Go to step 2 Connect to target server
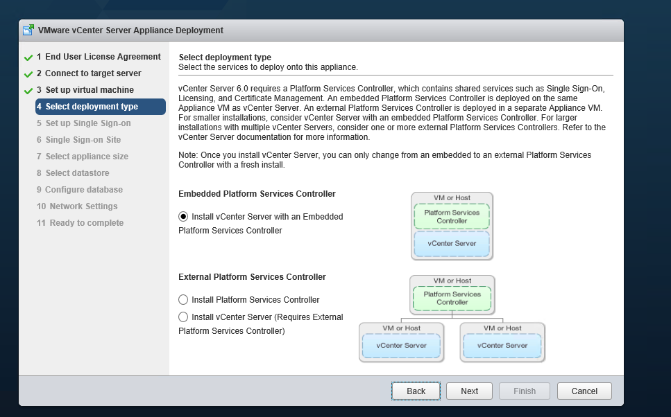The width and height of the screenshot is (671, 417). [x=89, y=73]
